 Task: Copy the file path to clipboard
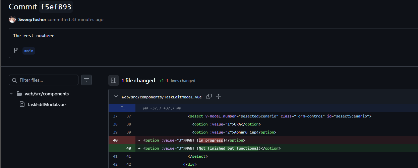click(x=209, y=96)
